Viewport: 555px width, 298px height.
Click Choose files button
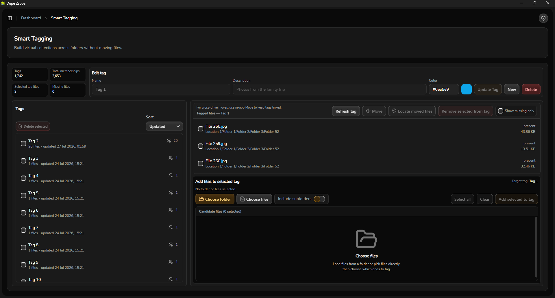(x=254, y=199)
